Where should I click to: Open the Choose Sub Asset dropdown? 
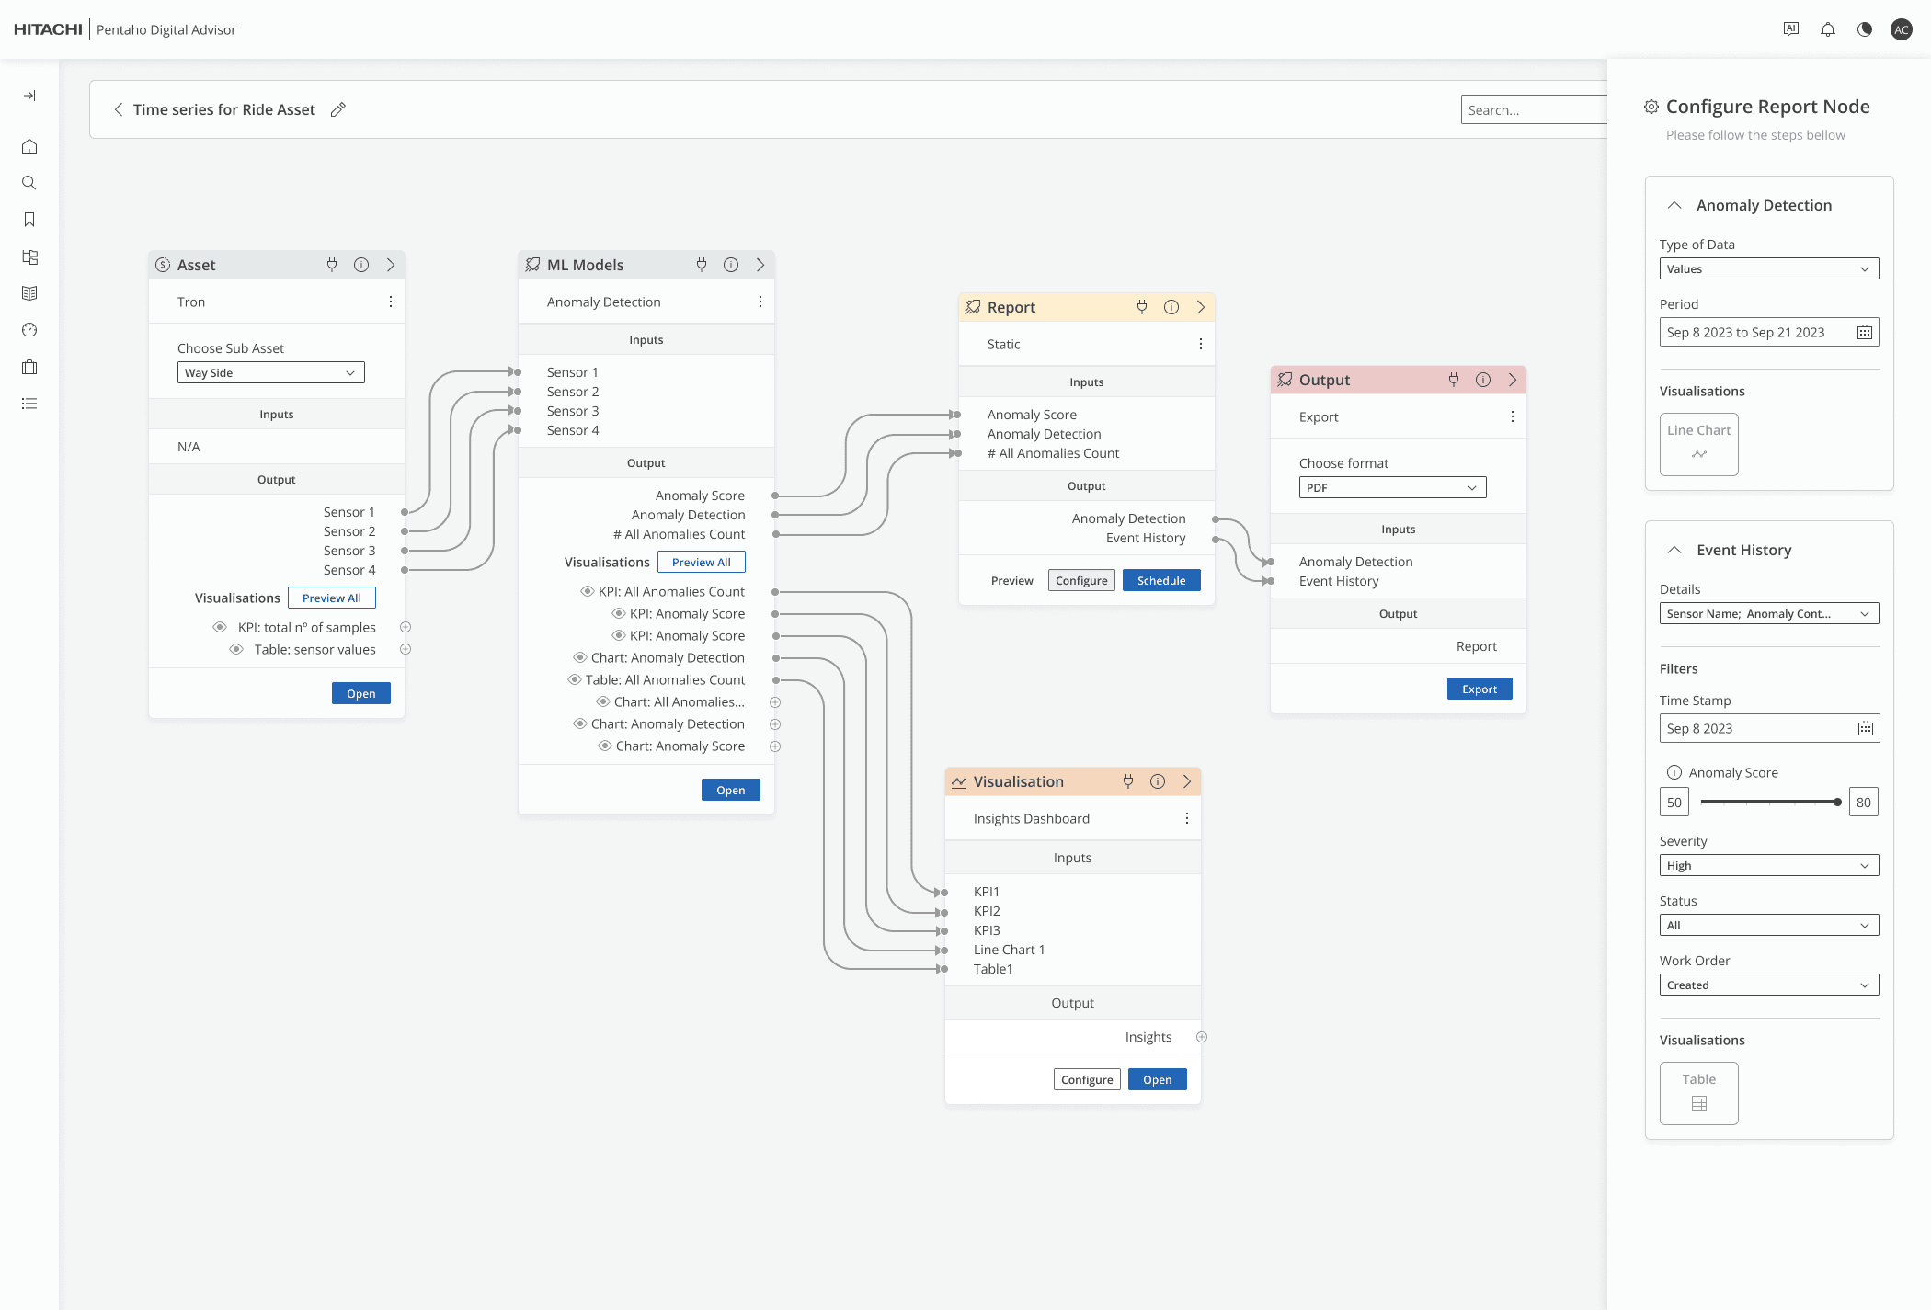coord(270,372)
